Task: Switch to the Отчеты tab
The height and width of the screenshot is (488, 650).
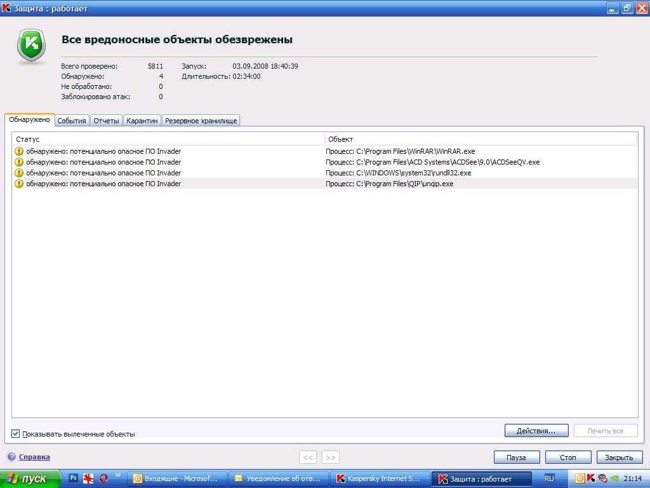Action: [106, 121]
